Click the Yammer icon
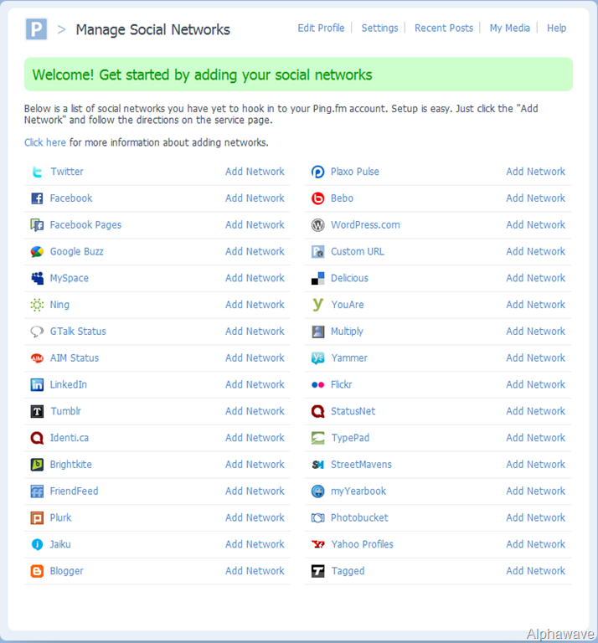This screenshot has width=598, height=643. coord(318,358)
